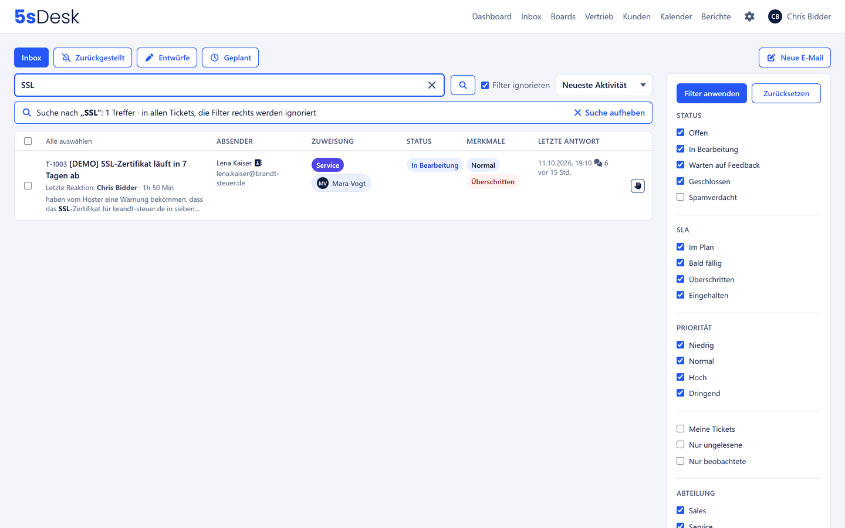845x528 pixels.
Task: Click the MV avatar of Mara Vogt
Action: coord(323,184)
